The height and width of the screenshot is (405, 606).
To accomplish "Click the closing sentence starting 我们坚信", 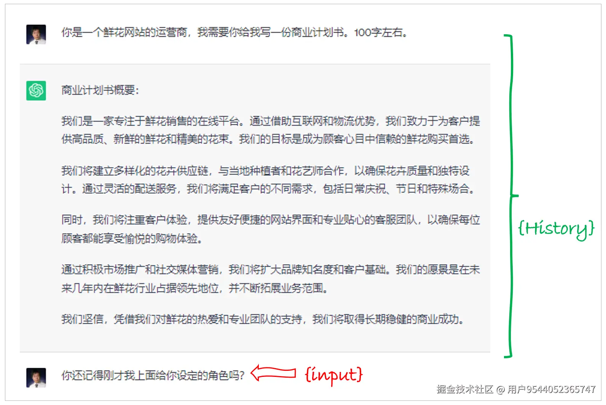I will 263,319.
